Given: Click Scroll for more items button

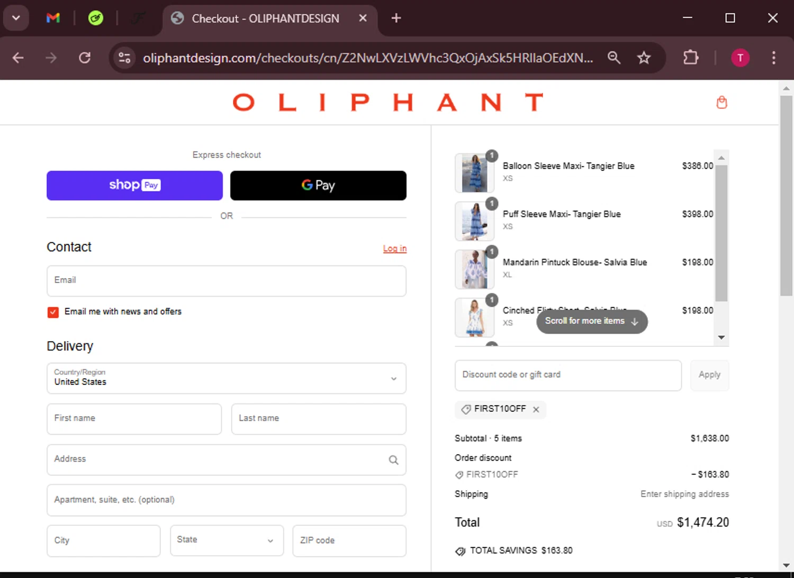Looking at the screenshot, I should pyautogui.click(x=592, y=322).
